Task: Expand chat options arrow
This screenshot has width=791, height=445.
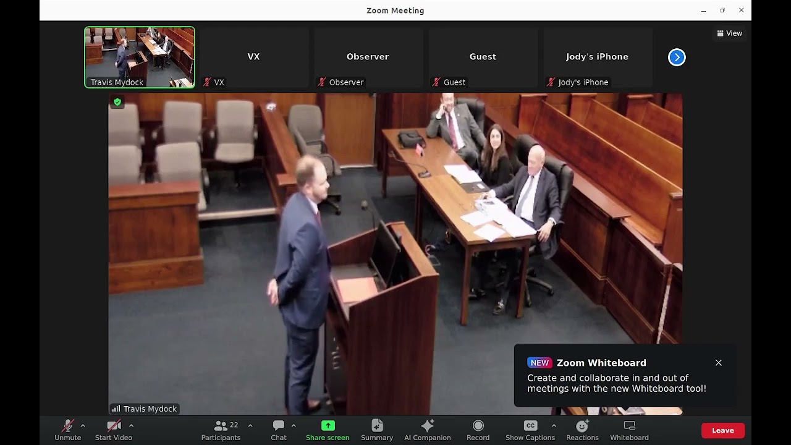Action: [294, 426]
